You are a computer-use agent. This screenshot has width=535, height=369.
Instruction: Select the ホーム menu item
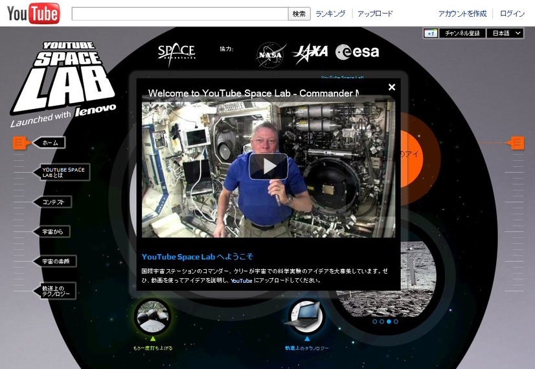[50, 143]
